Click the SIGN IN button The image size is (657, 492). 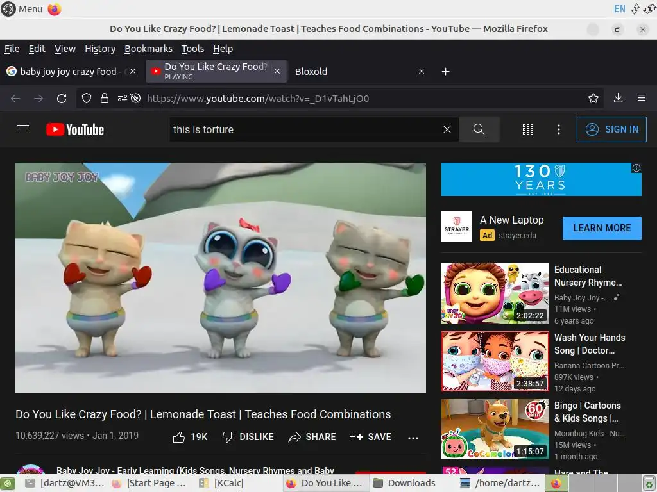tap(611, 129)
